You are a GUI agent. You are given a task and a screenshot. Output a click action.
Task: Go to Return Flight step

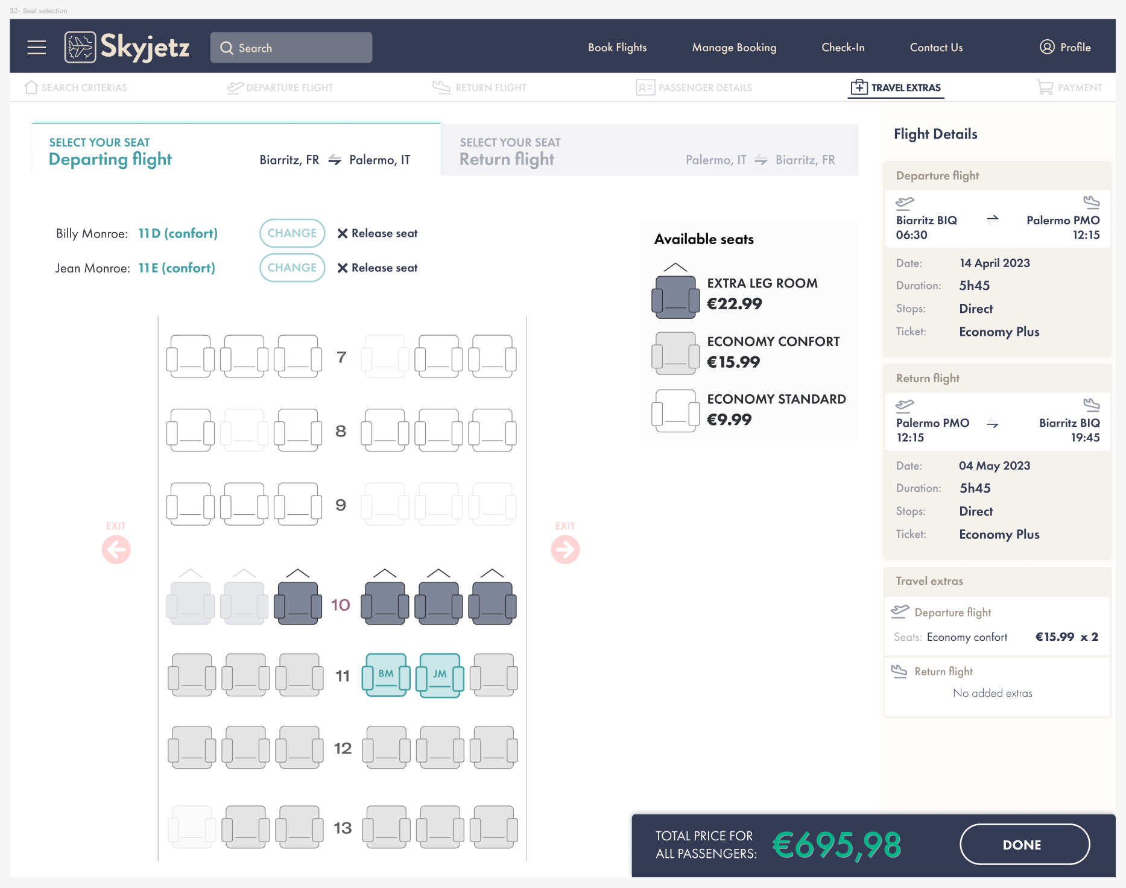pyautogui.click(x=479, y=87)
